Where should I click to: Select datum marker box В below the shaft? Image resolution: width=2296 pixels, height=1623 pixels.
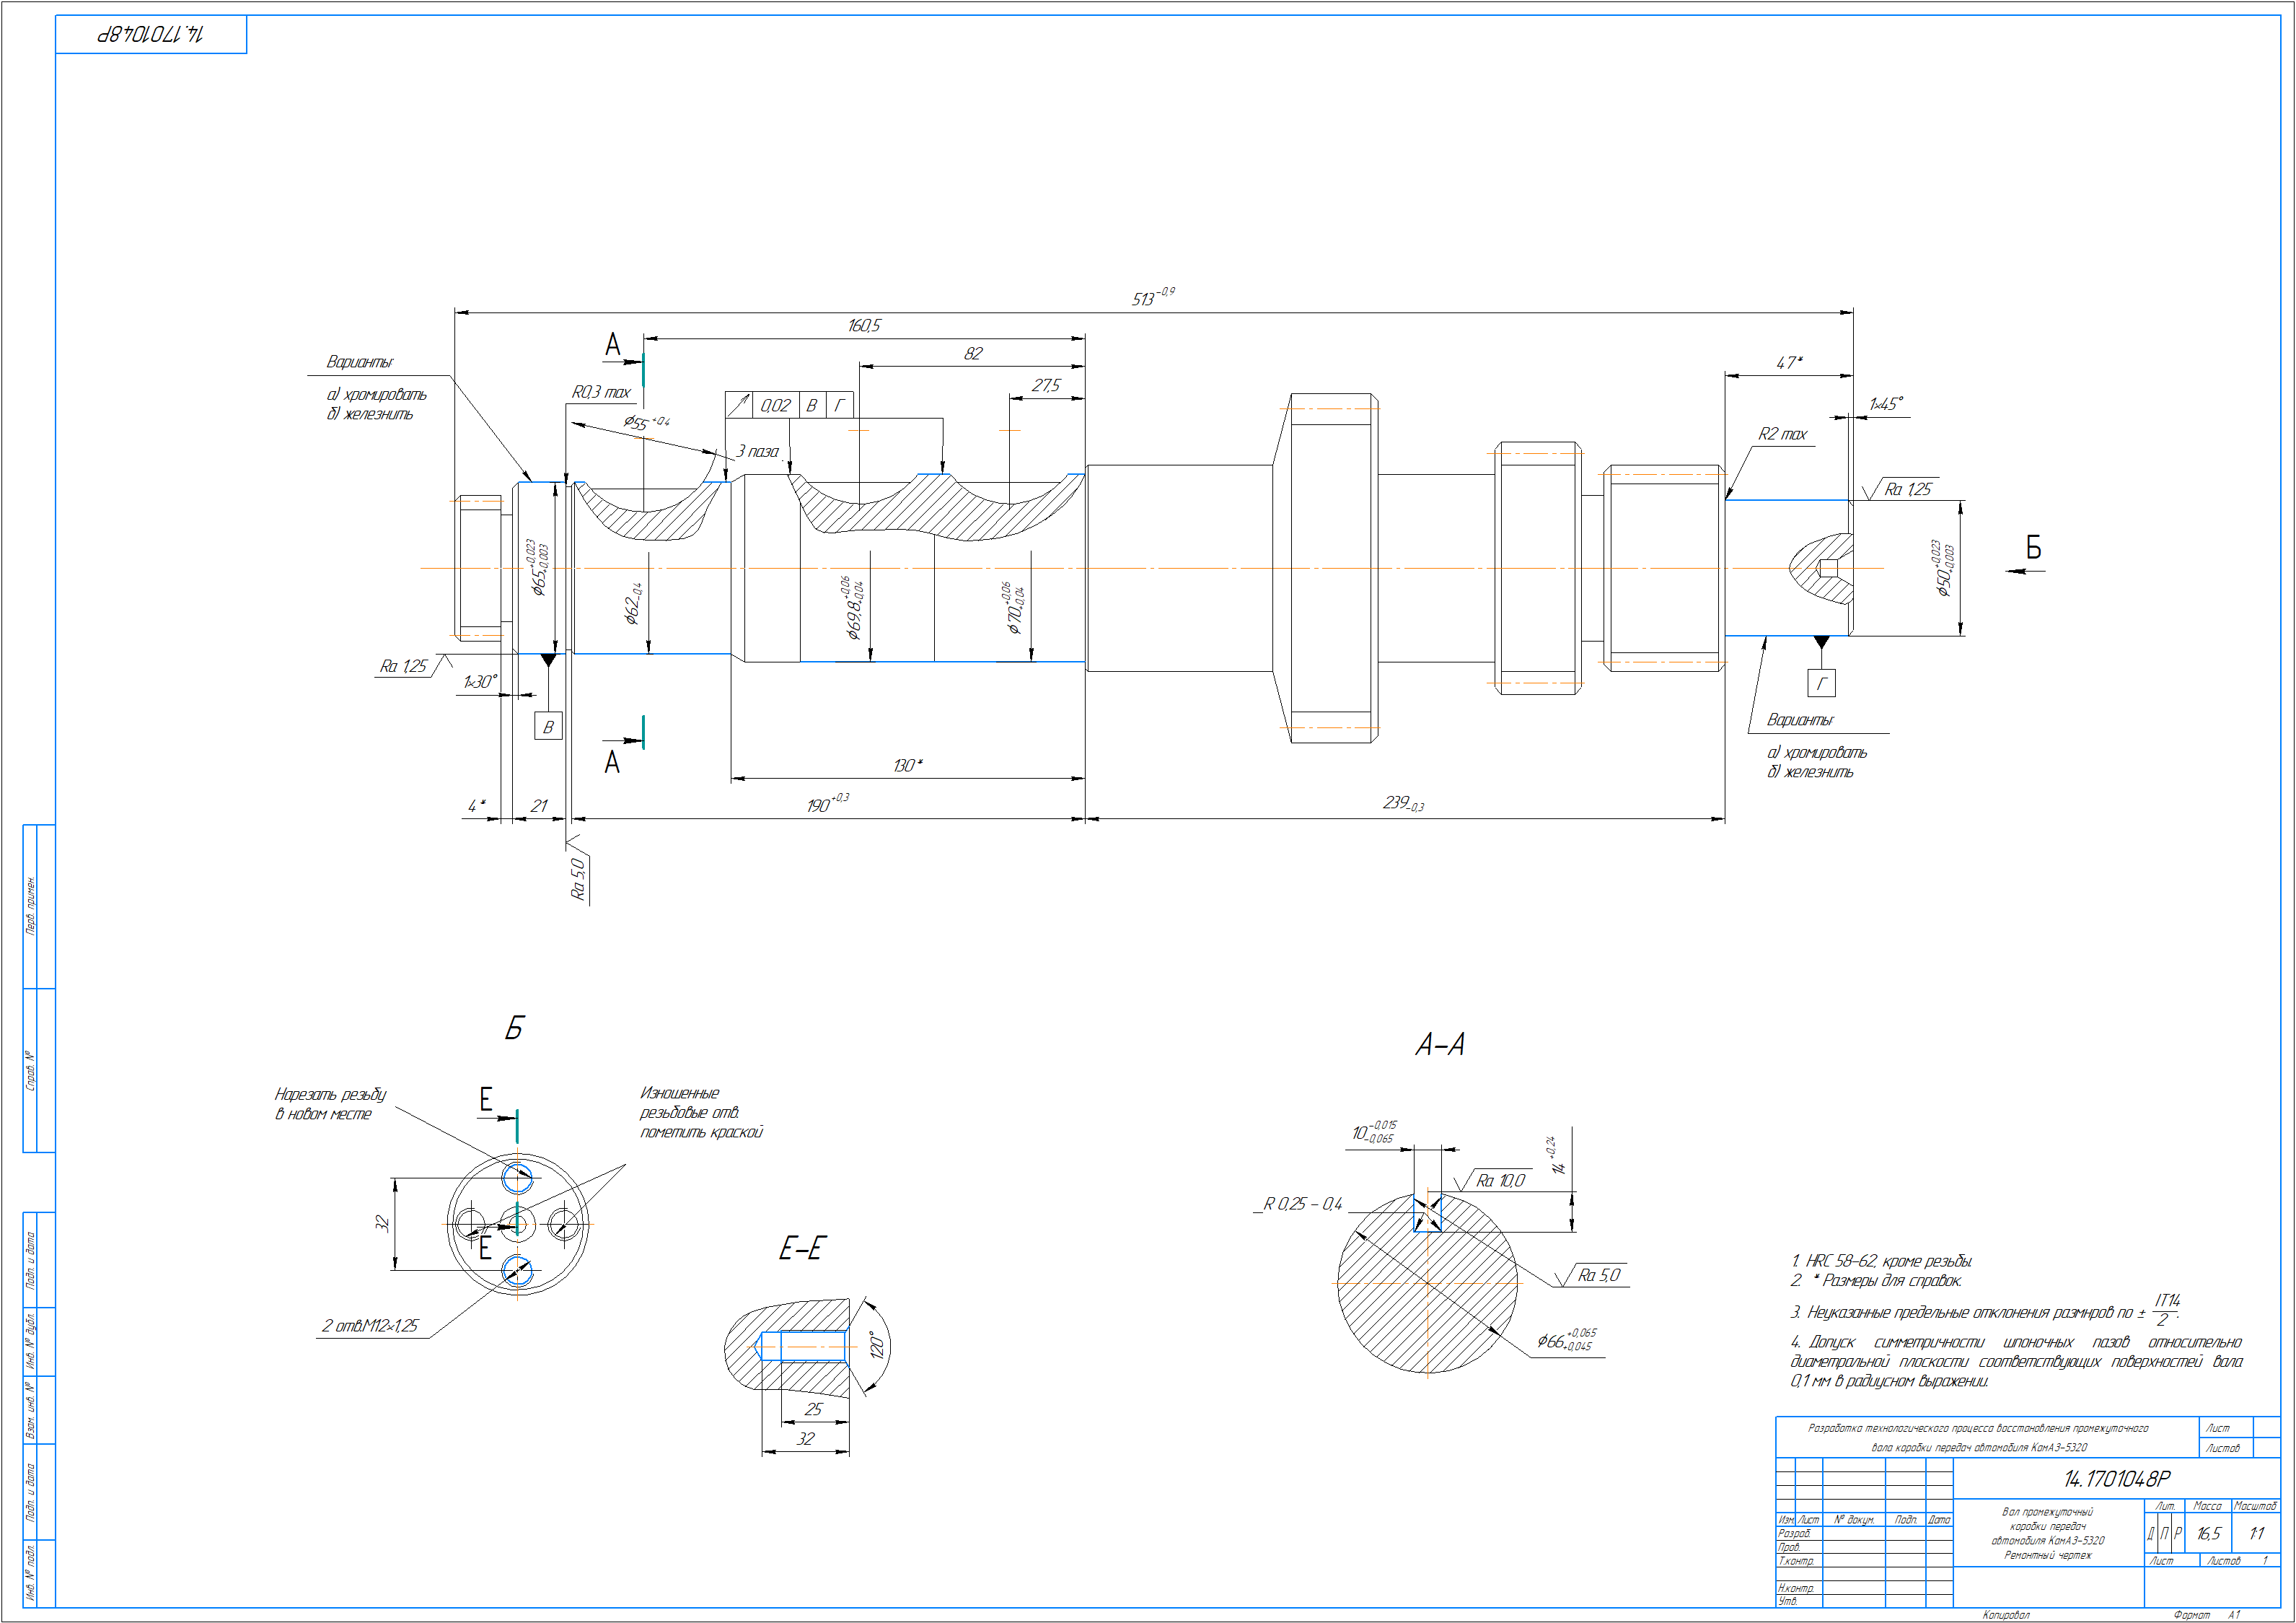[x=548, y=727]
